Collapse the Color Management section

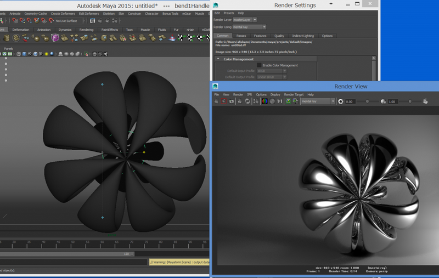(x=218, y=59)
